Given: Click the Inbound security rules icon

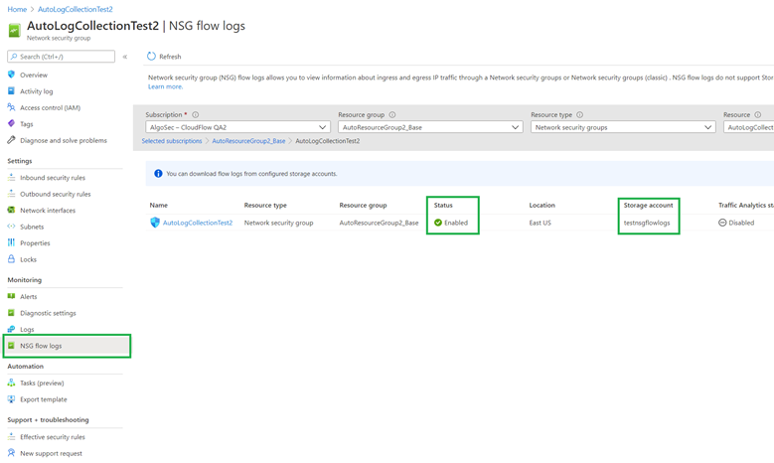Looking at the screenshot, I should click(11, 177).
